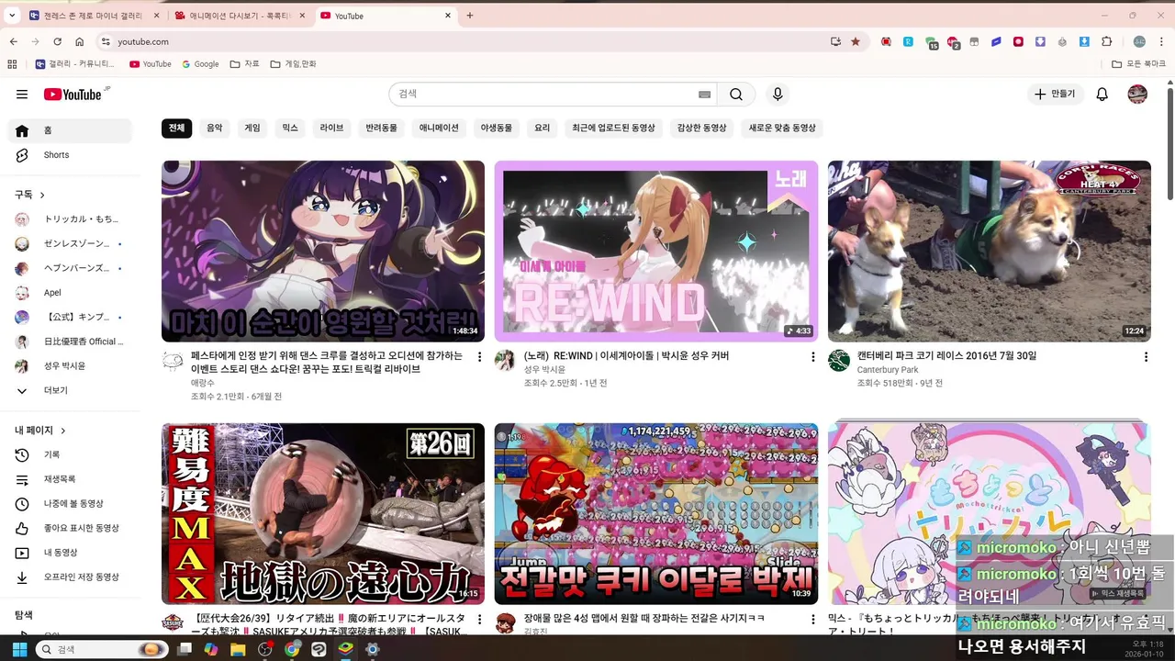This screenshot has width=1175, height=661.
Task: Open options for the 페스타에게 인정 video
Action: click(x=479, y=357)
